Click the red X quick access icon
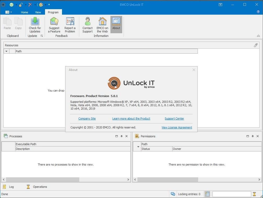263x198 pixels. [x=30, y=5]
